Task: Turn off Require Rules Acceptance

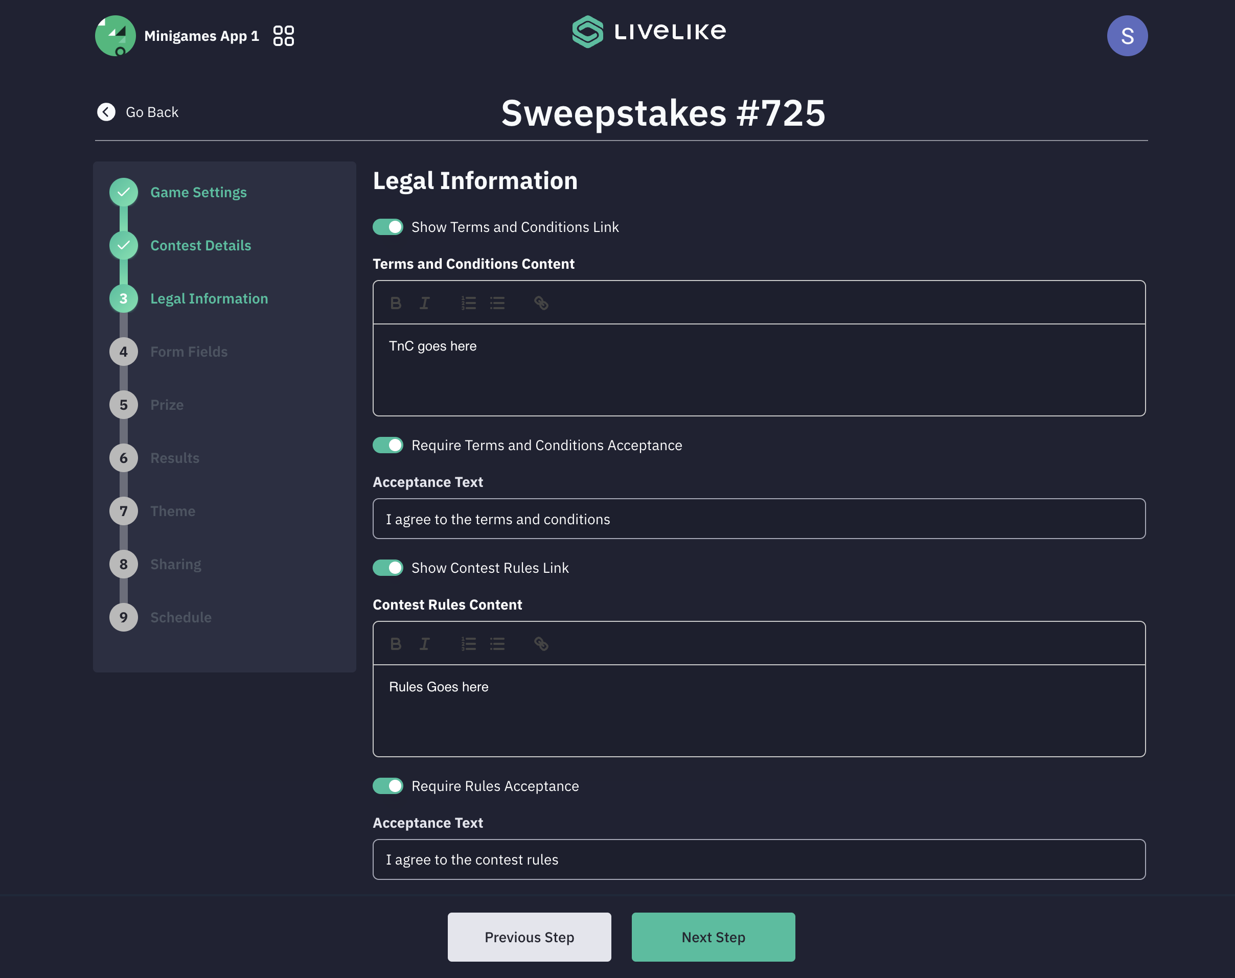Action: point(388,785)
